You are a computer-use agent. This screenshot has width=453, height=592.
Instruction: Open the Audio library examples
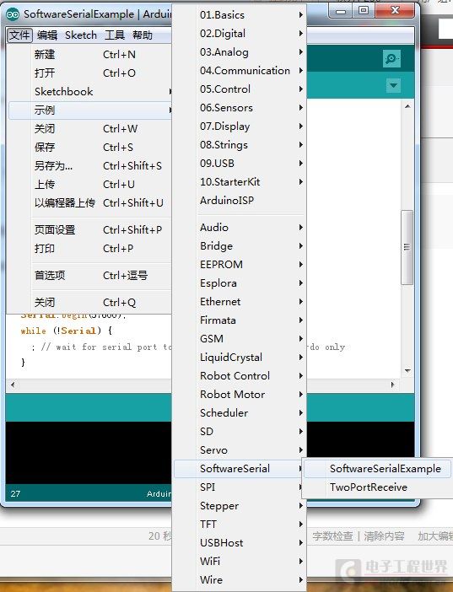[x=240, y=228]
